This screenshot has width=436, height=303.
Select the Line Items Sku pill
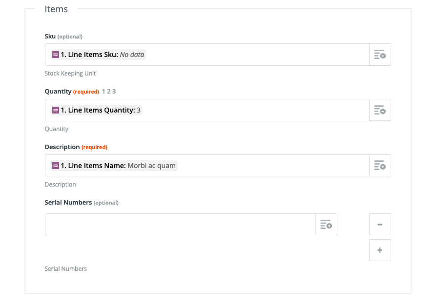(x=98, y=55)
